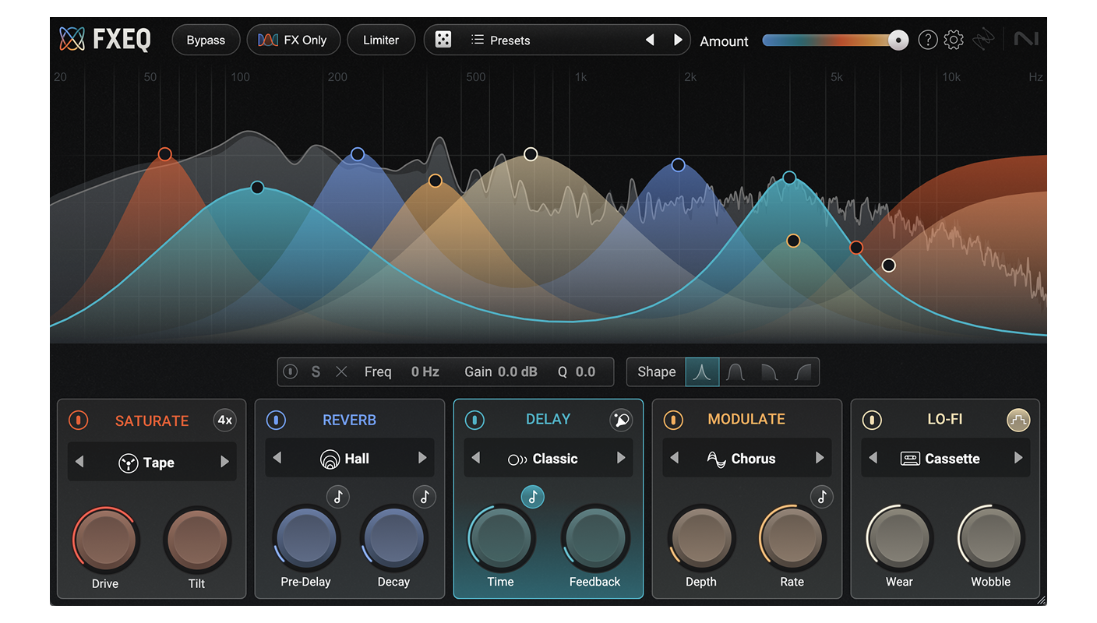Open the Chorus modulation type selector
1097x623 pixels.
coord(747,459)
